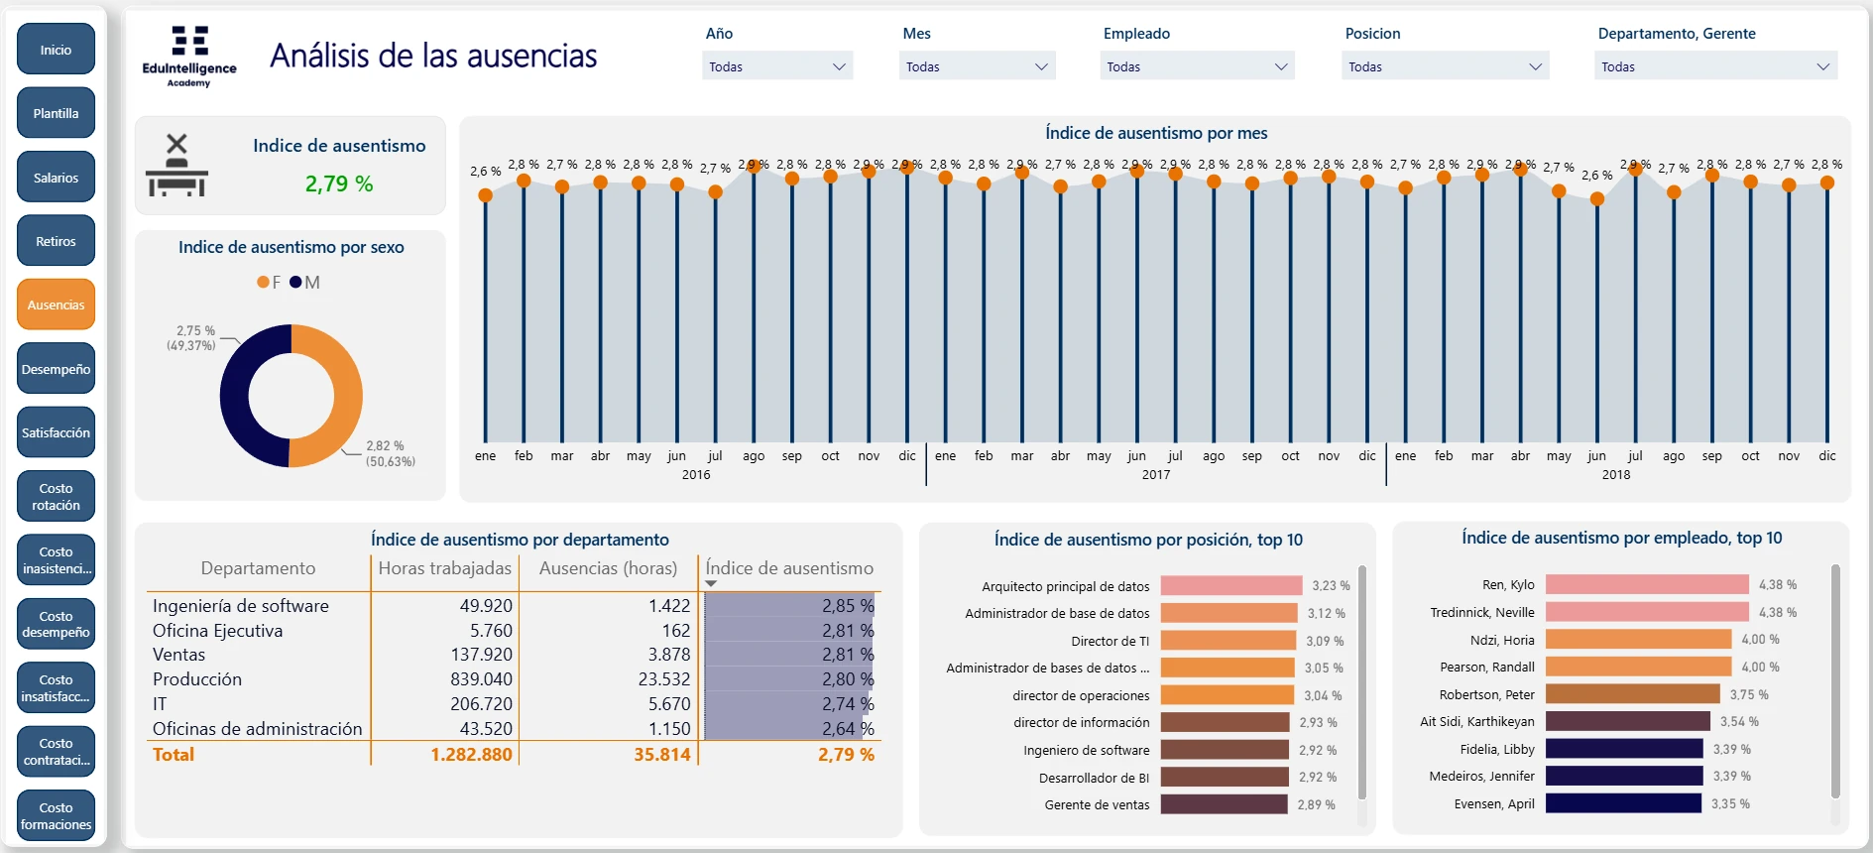Select the Ventas department cell
This screenshot has height=853, width=1873.
[178, 655]
